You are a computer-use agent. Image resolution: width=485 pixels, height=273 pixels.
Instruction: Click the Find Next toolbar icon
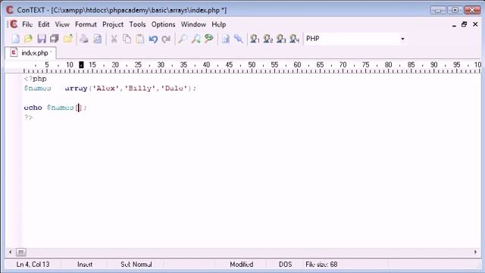point(196,39)
